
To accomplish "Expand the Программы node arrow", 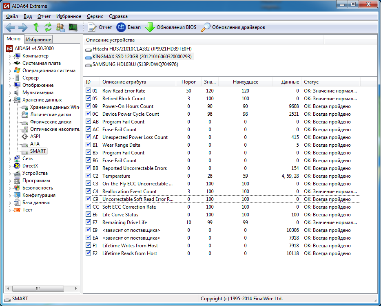I will pos(10,181).
